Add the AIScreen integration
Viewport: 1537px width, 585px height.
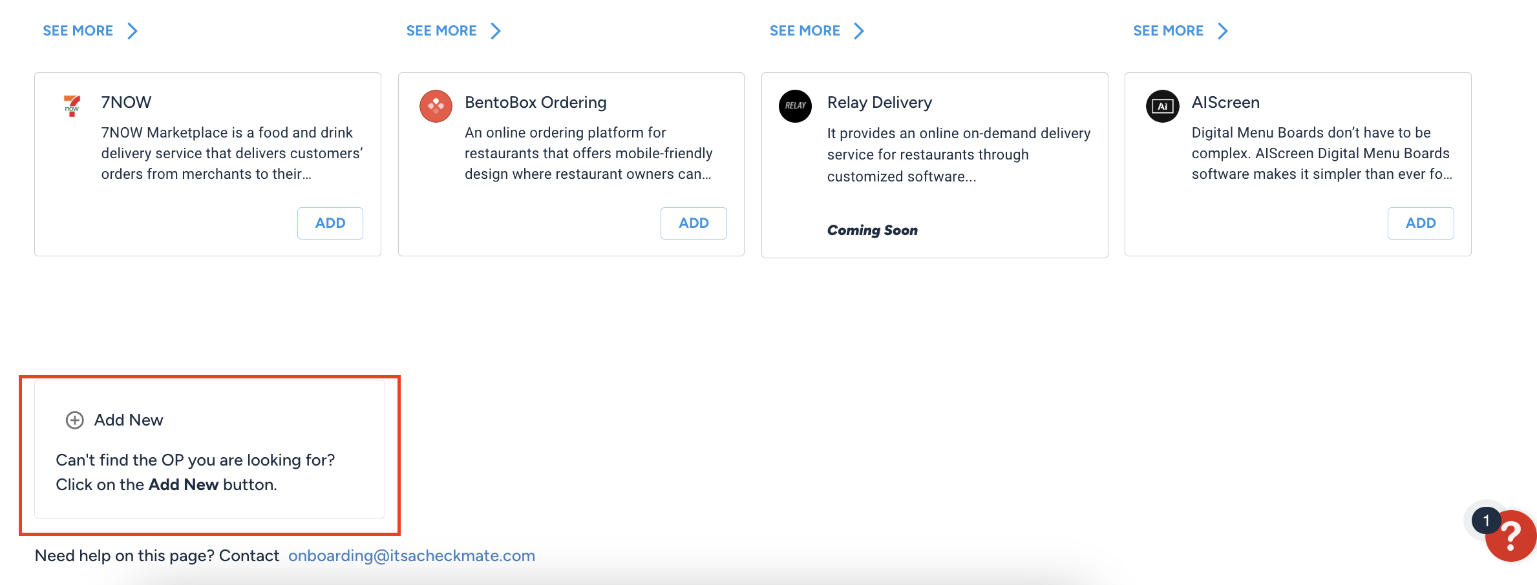1421,223
